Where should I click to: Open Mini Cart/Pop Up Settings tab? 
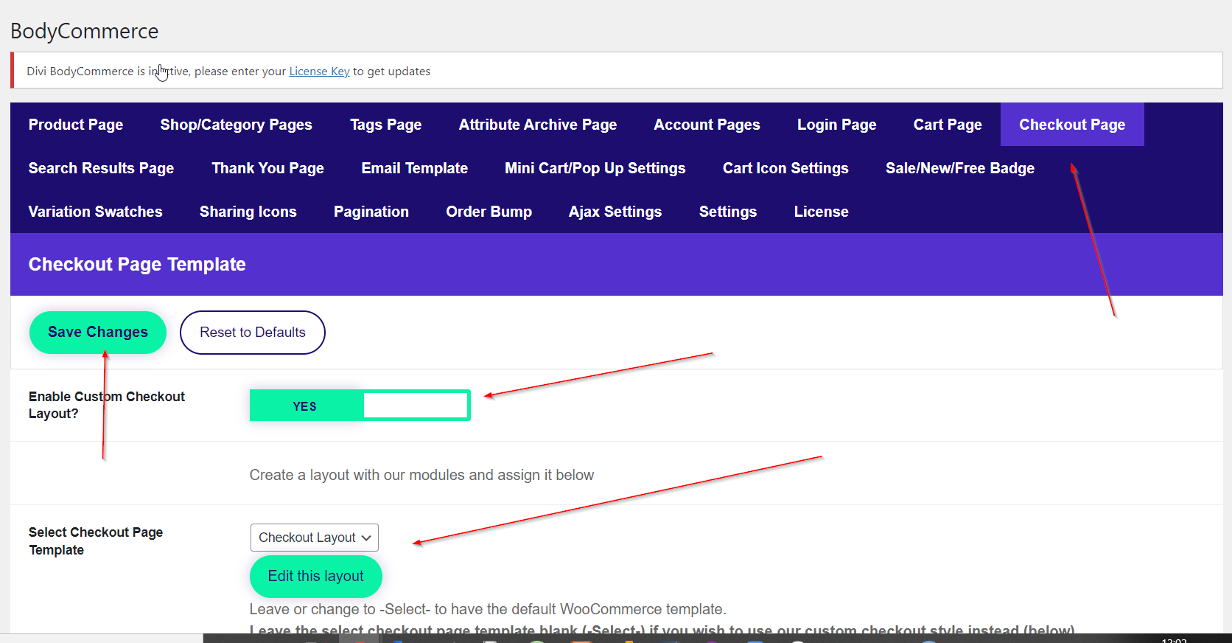click(595, 168)
